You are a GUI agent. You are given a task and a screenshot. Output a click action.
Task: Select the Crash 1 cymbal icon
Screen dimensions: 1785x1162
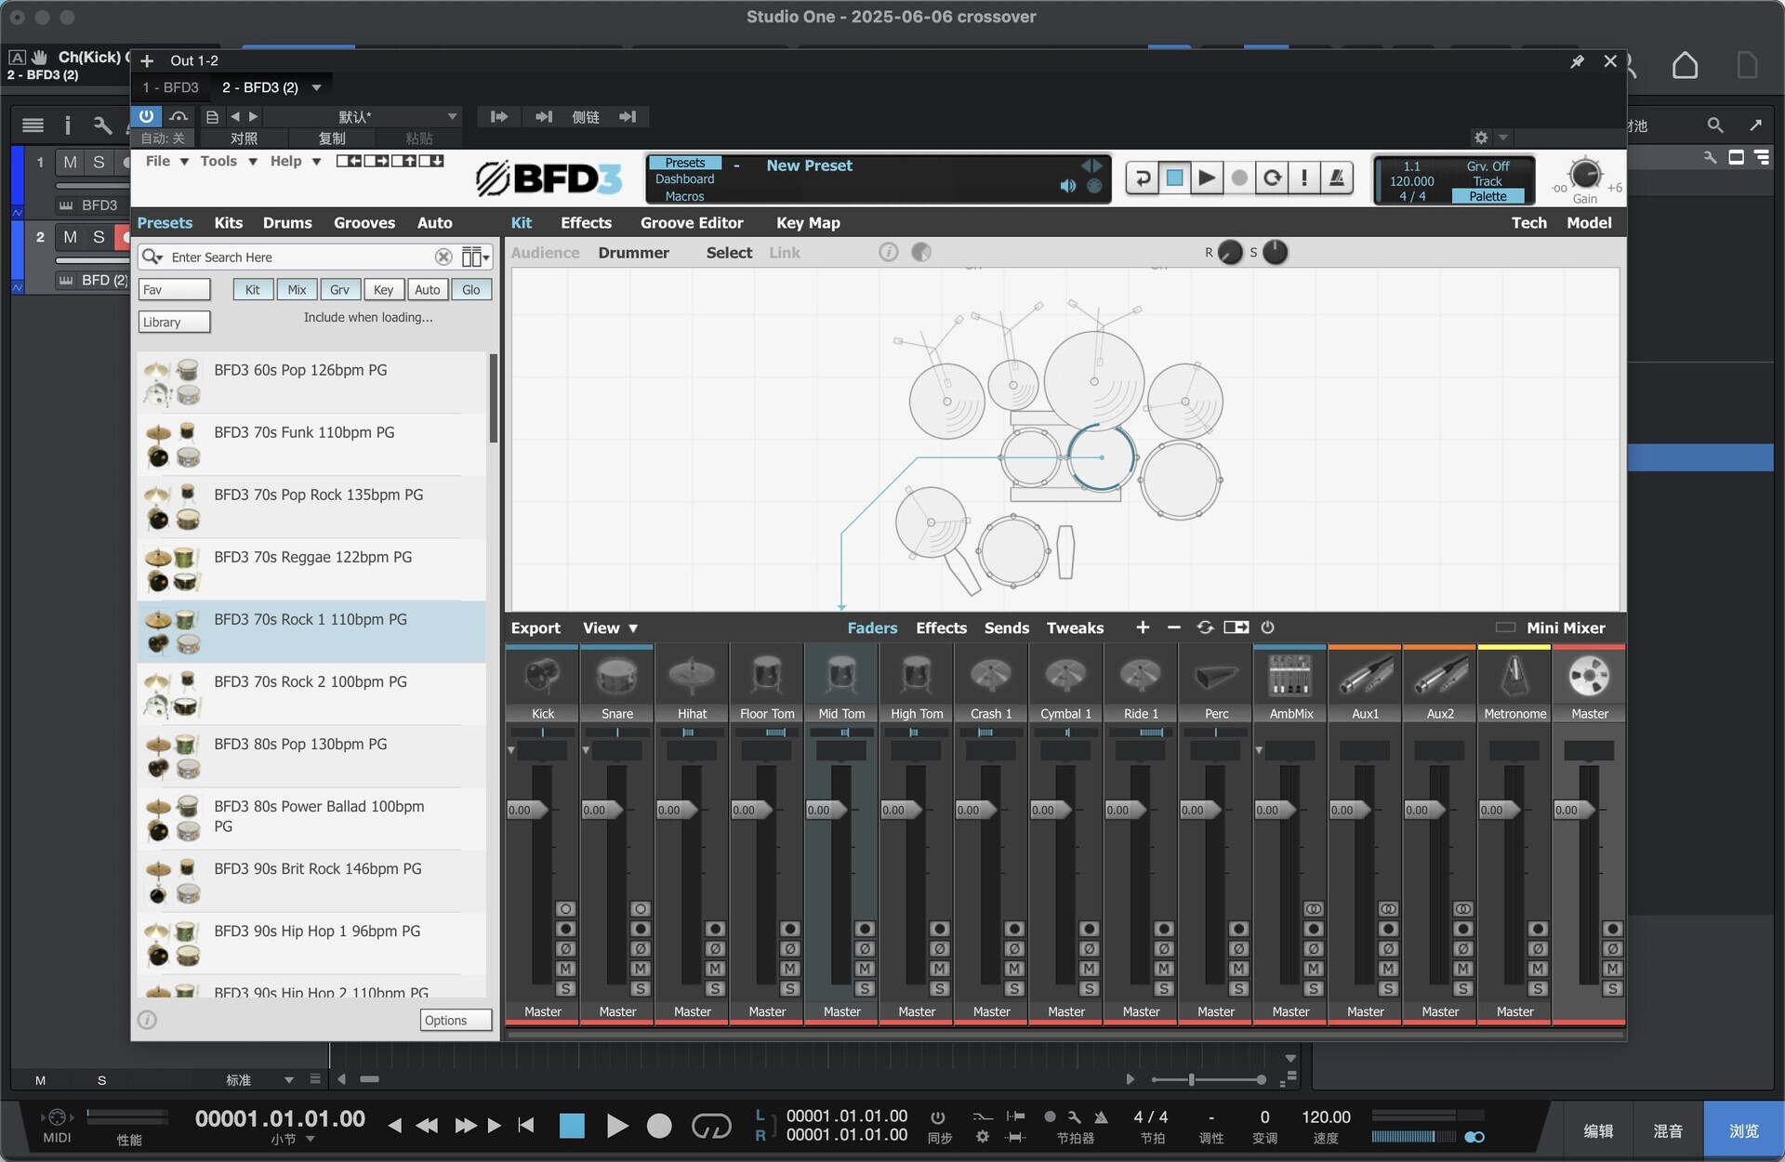[x=991, y=676]
